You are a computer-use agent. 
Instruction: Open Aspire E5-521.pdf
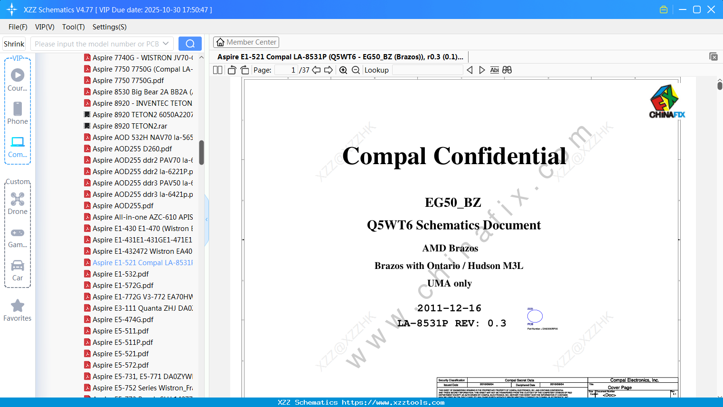click(117, 354)
